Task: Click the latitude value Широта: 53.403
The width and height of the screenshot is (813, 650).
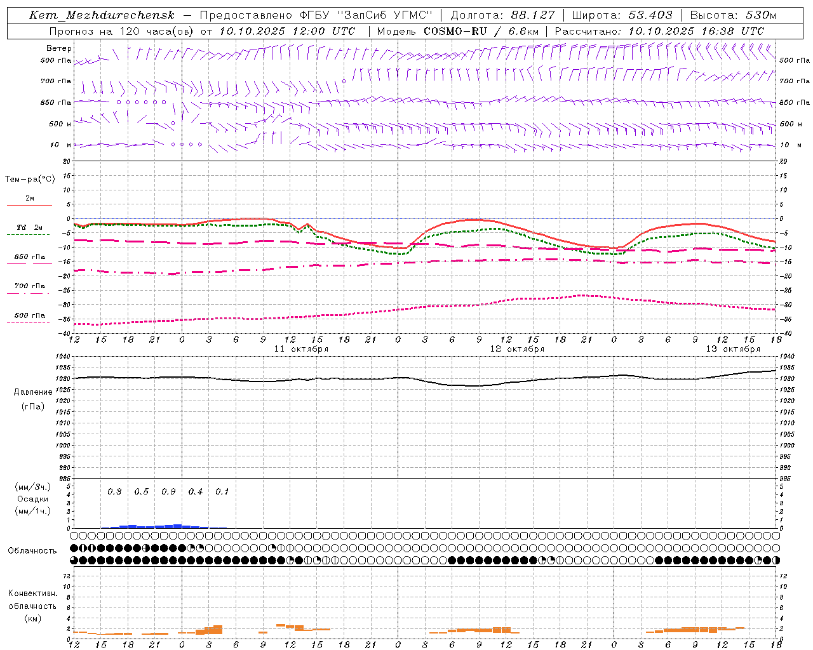Action: (622, 15)
